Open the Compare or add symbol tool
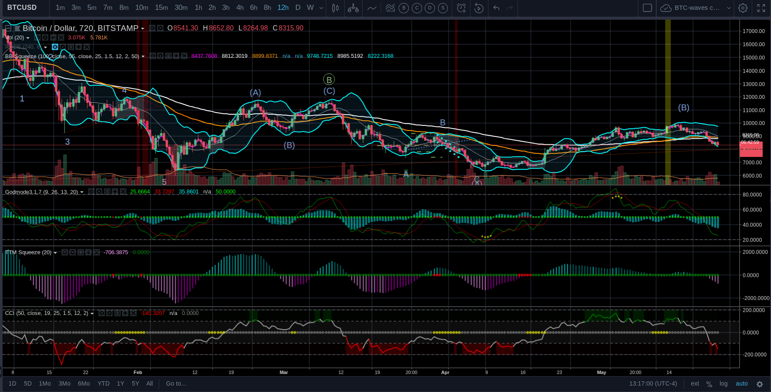771x392 pixels. 353,8
